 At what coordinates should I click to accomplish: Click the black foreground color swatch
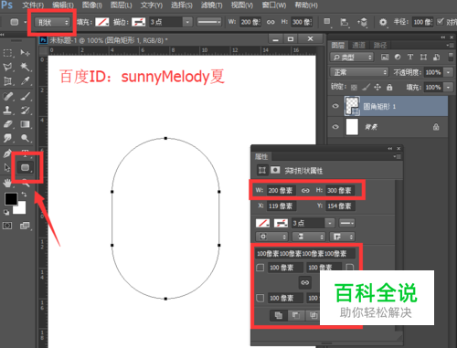coord(11,199)
